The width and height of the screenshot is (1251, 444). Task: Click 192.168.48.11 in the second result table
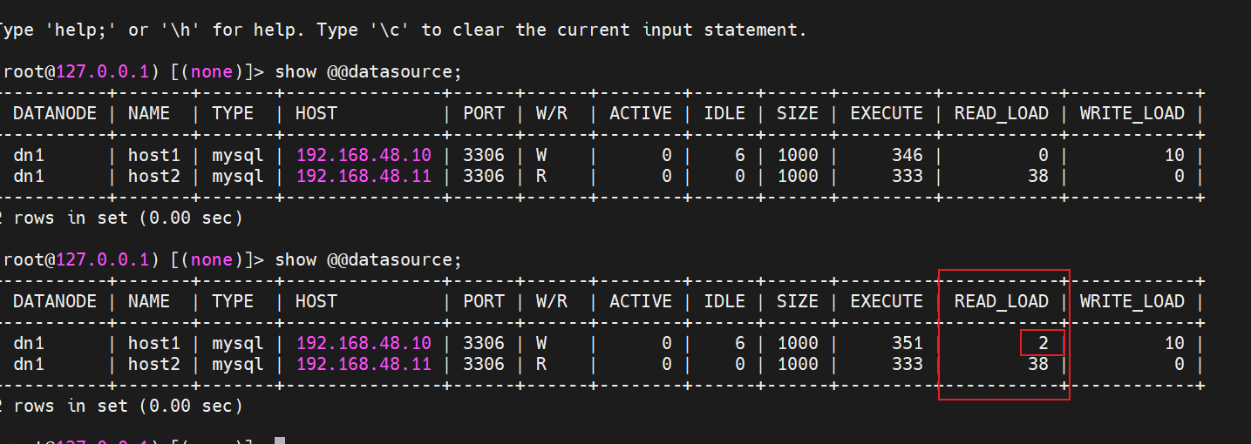tap(364, 364)
